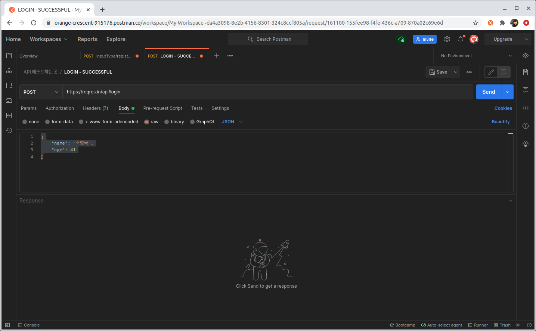
Task: Open the Upgrade dropdown arrow
Action: 527,39
